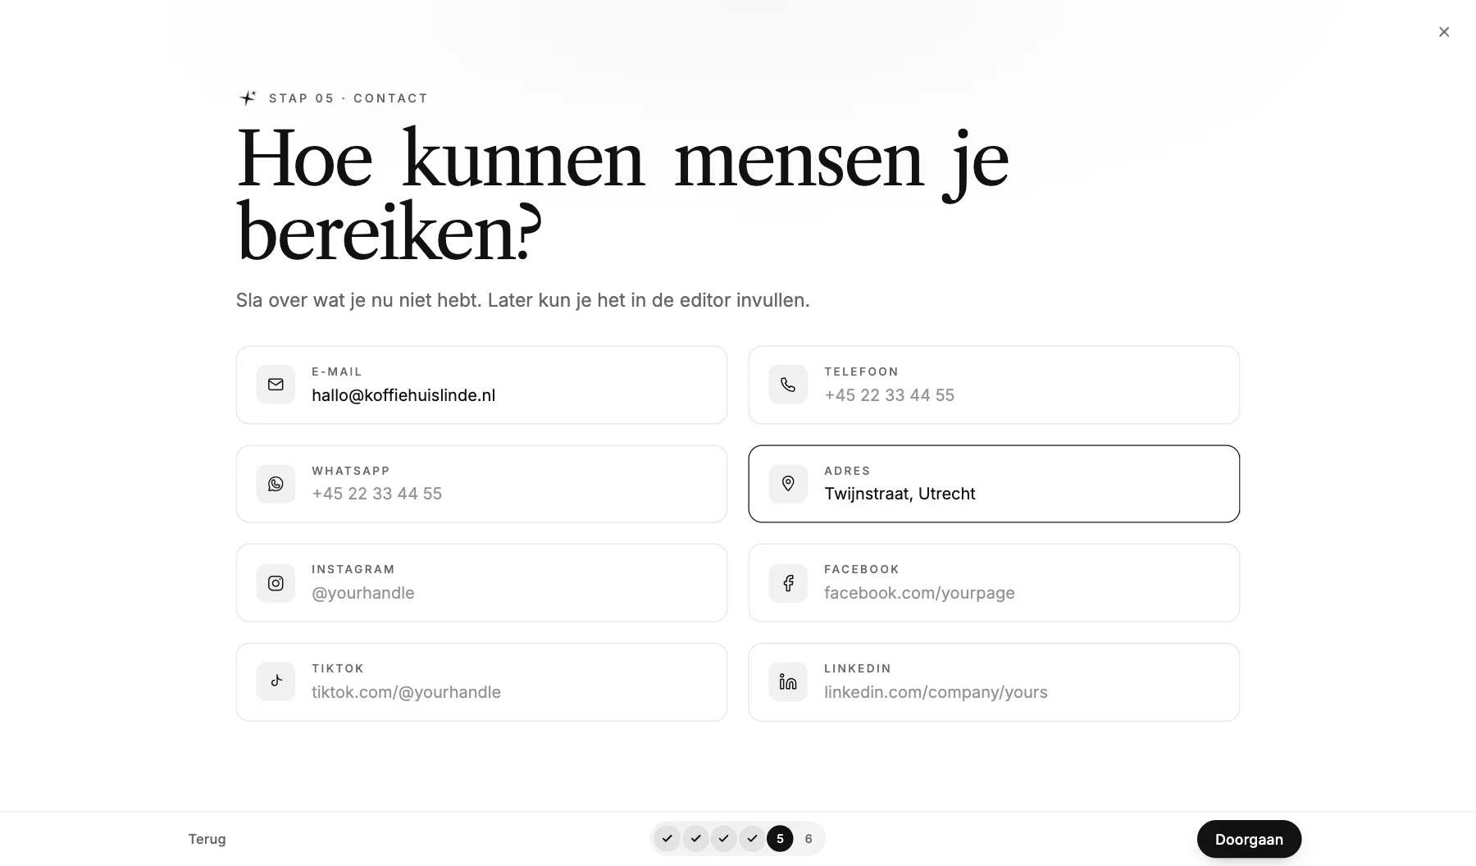
Task: Edit the Adres field Twijnstraat, Utrecht
Action: click(994, 484)
